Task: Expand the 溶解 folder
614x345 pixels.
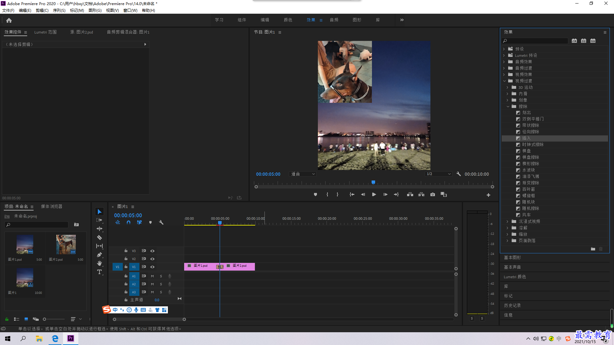Action: pos(508,228)
